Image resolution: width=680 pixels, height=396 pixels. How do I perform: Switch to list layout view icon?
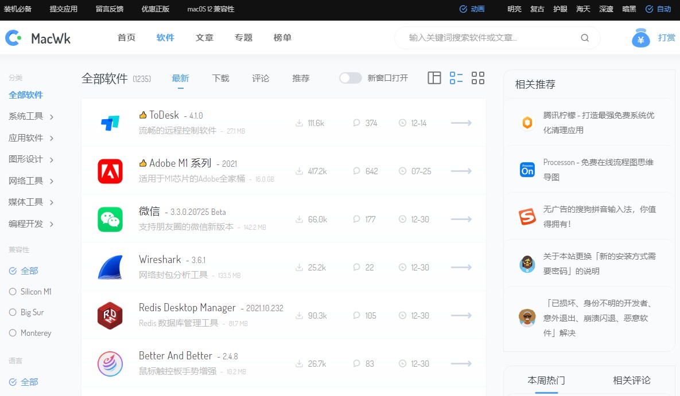pos(456,78)
